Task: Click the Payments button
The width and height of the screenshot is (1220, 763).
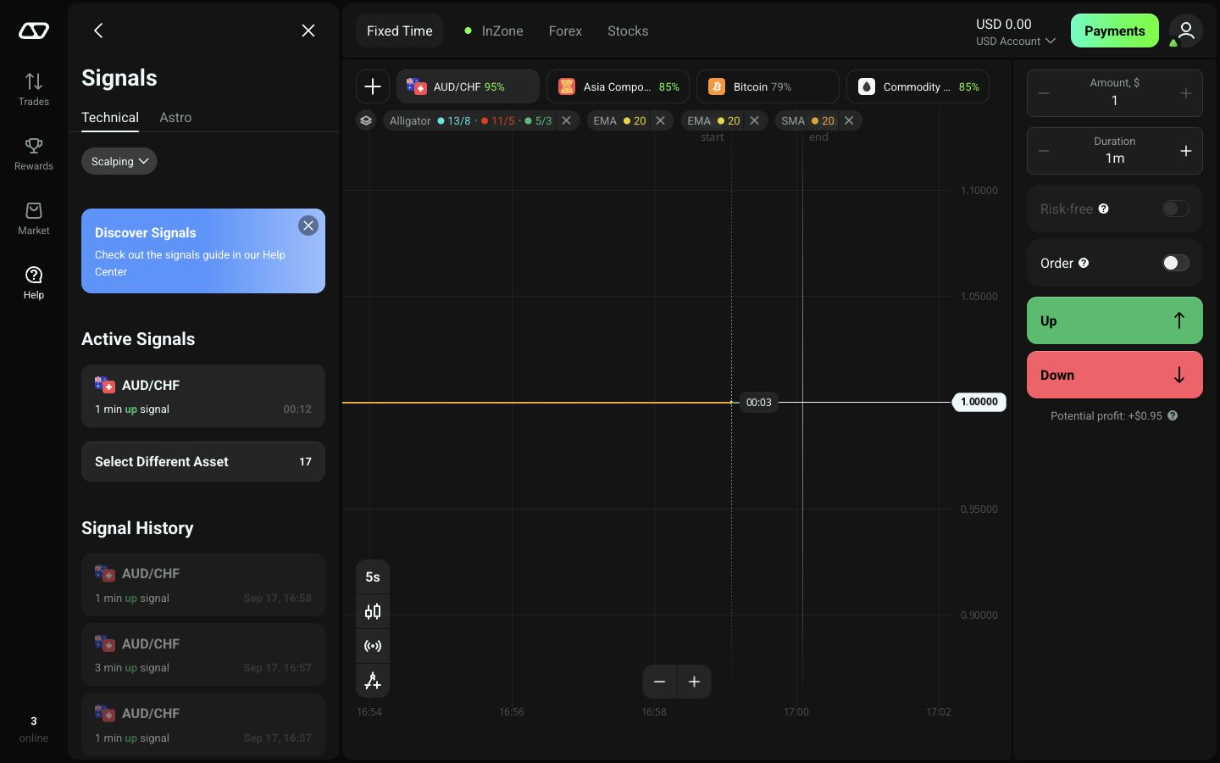Action: [x=1115, y=31]
